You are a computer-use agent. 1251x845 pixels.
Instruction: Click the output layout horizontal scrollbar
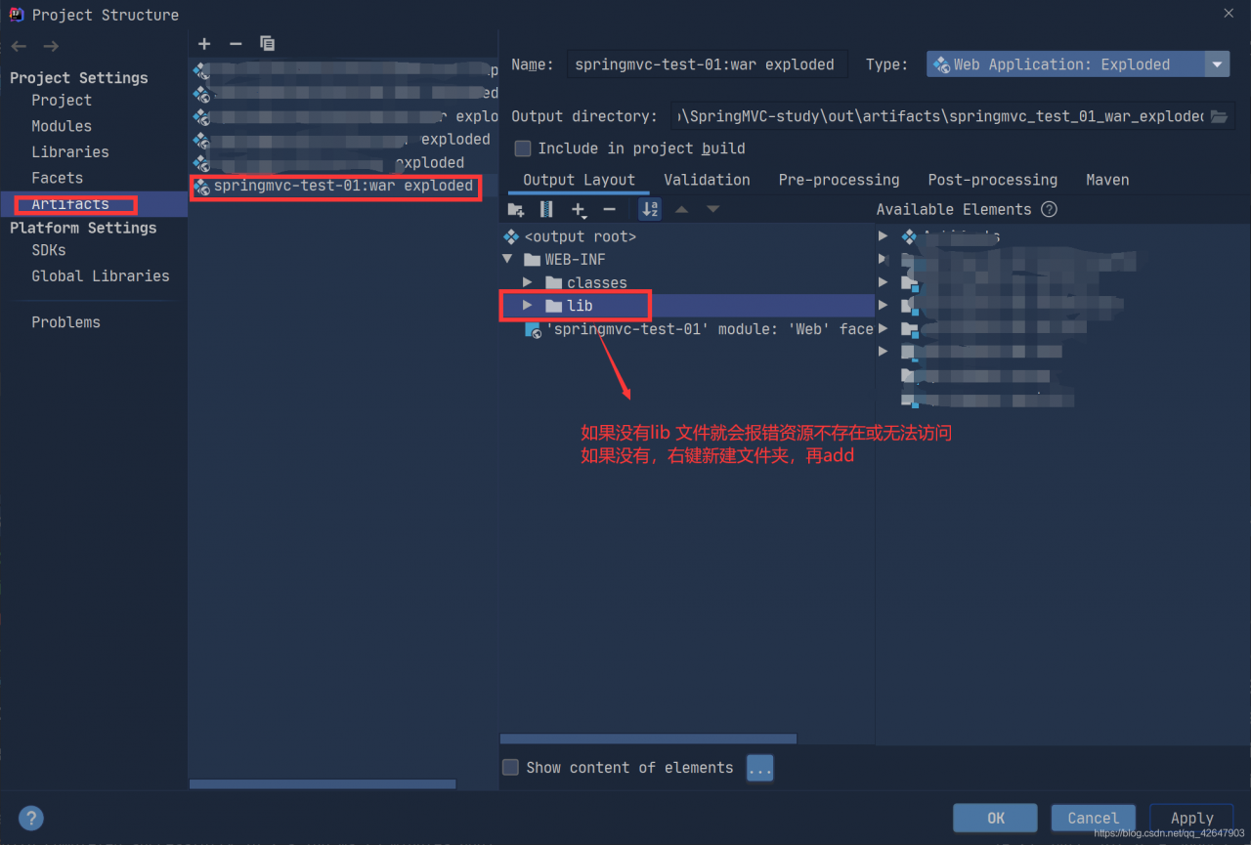[x=648, y=739]
